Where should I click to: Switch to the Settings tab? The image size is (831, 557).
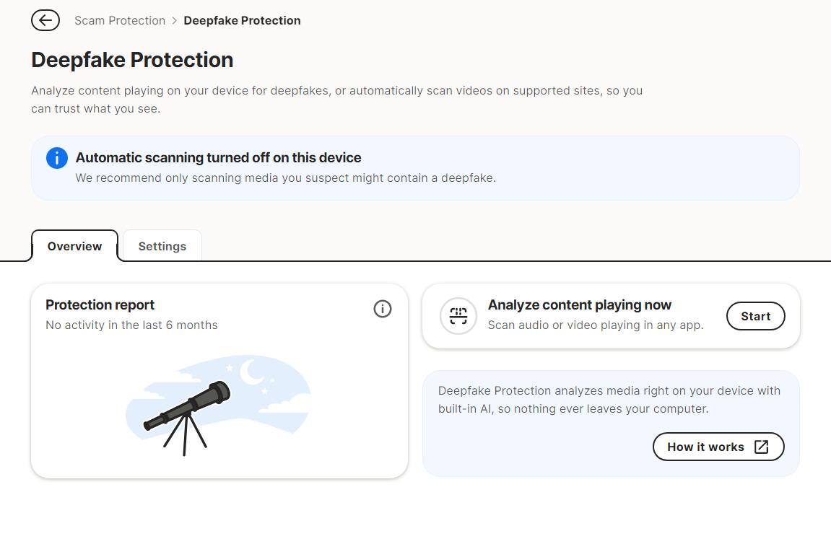[x=162, y=246]
